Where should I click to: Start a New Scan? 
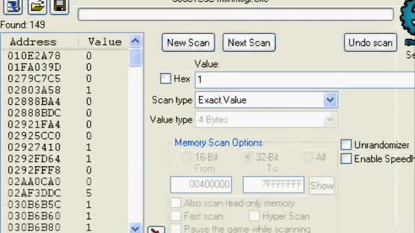pos(188,43)
